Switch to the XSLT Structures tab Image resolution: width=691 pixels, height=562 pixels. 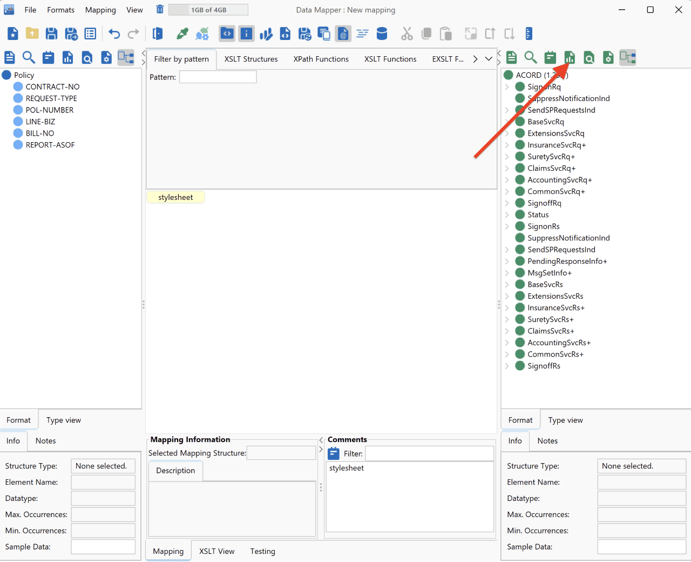point(251,59)
